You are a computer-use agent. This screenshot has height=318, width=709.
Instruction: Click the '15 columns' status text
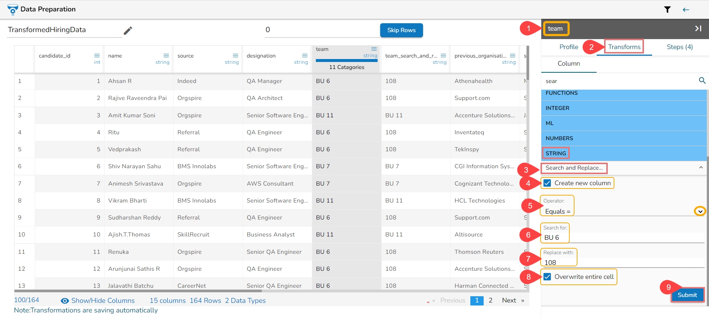click(168, 301)
